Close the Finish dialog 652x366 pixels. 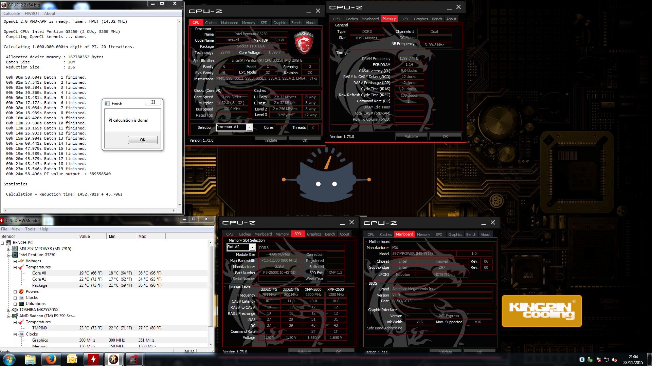click(153, 102)
